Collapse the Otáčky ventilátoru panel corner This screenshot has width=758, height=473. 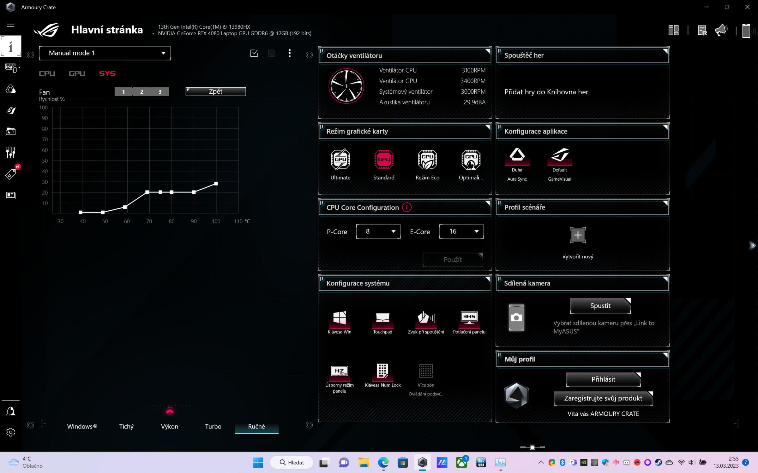pos(488,51)
